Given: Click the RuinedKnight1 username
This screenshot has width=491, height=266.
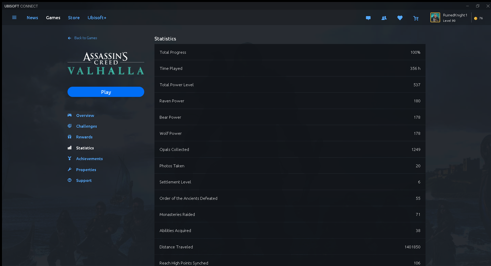Looking at the screenshot, I should click(455, 15).
